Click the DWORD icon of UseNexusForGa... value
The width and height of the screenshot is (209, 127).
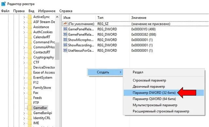click(65, 50)
